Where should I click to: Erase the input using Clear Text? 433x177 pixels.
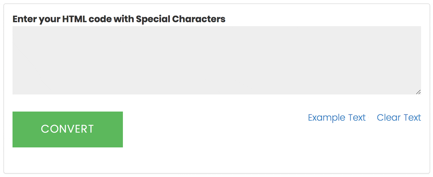[x=399, y=118]
